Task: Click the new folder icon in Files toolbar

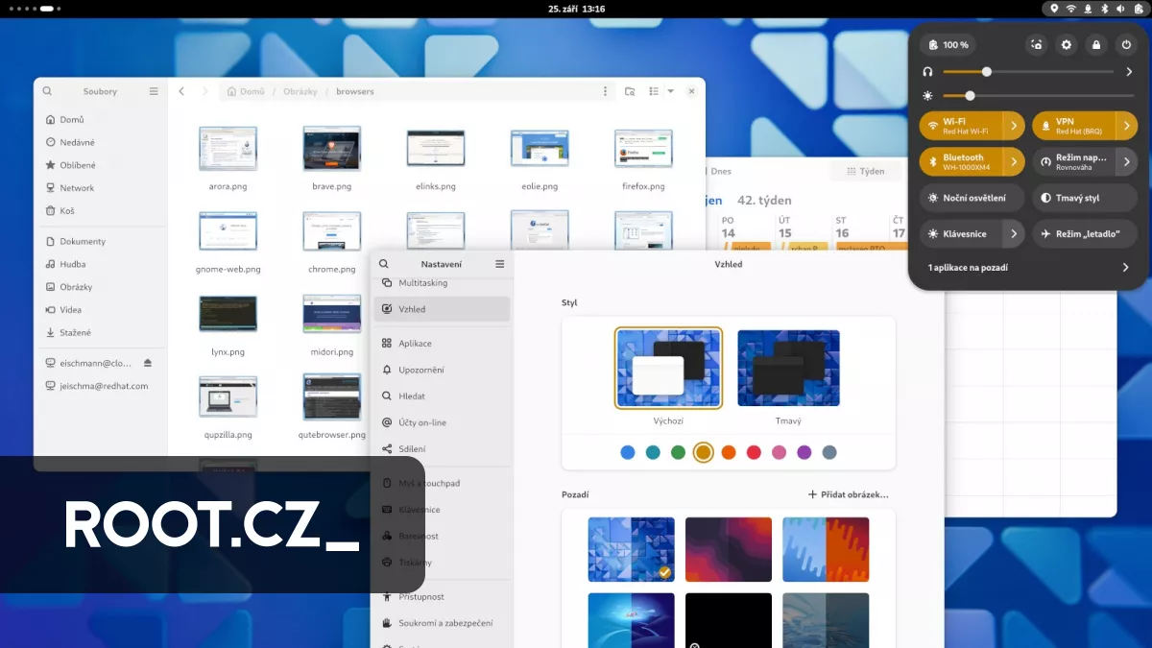Action: (x=630, y=91)
